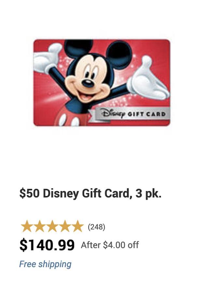Open the $50 Disney Gift Card title

pyautogui.click(x=90, y=194)
